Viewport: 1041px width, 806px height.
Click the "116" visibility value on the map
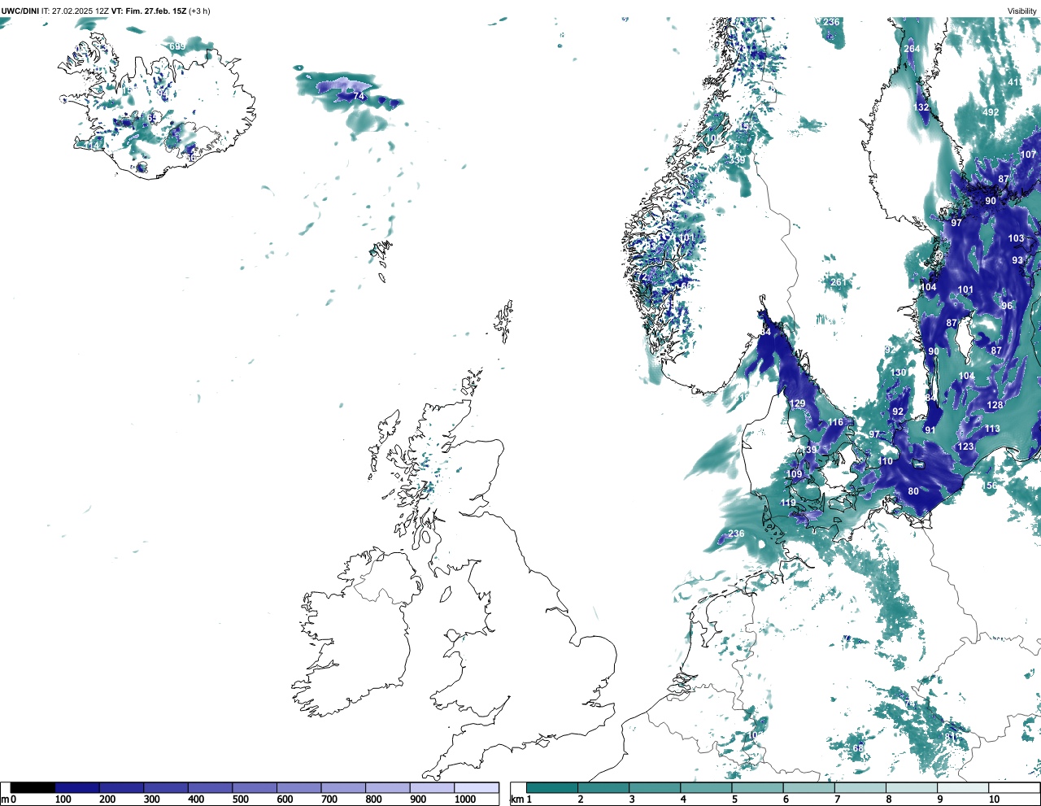point(836,422)
